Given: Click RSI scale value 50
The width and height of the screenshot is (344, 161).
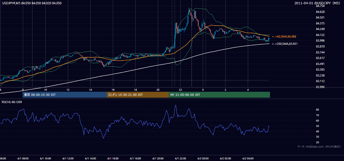Looking at the screenshot, I should pos(317,126).
